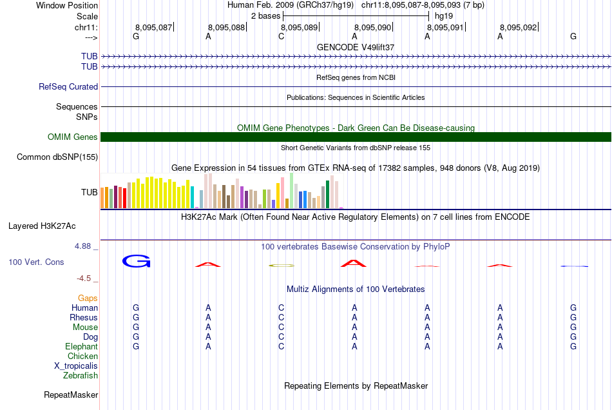Click the yellow-green C PhyloP logo glyph

[282, 266]
